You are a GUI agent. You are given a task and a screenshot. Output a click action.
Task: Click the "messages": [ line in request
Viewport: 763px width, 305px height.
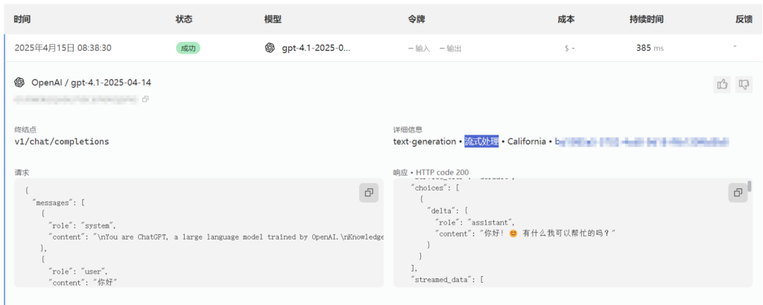(58, 202)
